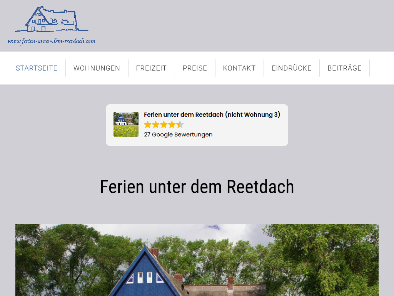The height and width of the screenshot is (296, 394).
Task: Click the page heading 'Ferien unter dem Reetdach'
Action: pyautogui.click(x=197, y=187)
